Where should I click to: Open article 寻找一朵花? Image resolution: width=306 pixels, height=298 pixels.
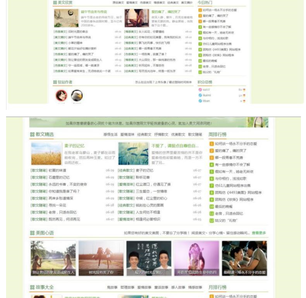click(57, 205)
